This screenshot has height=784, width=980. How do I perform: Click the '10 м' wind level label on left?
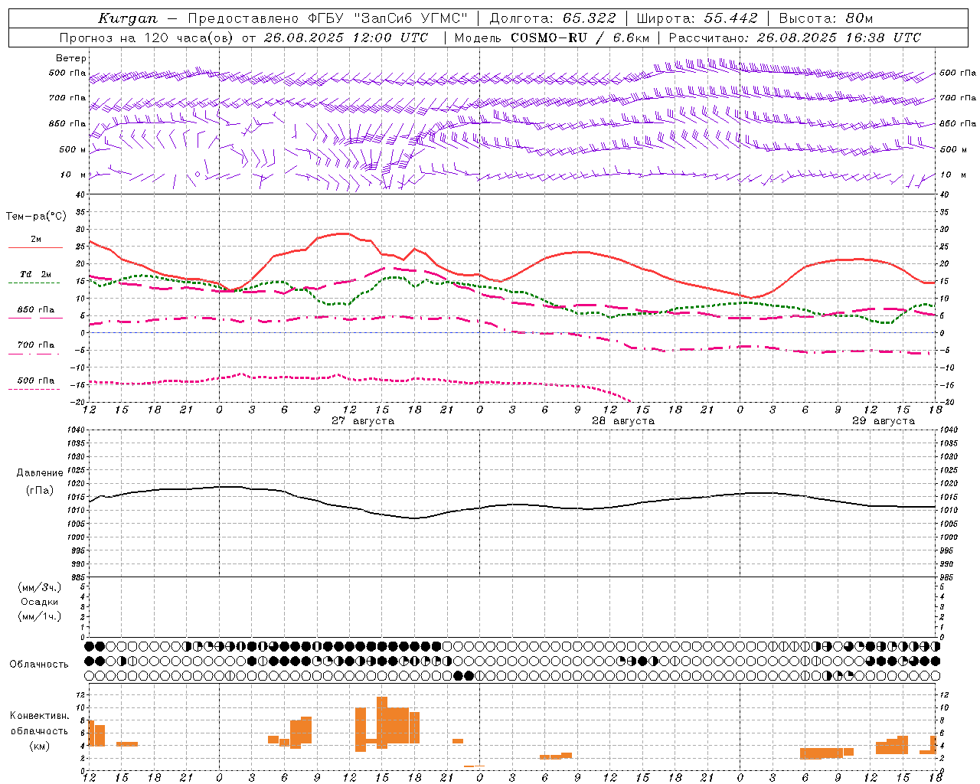pyautogui.click(x=73, y=175)
